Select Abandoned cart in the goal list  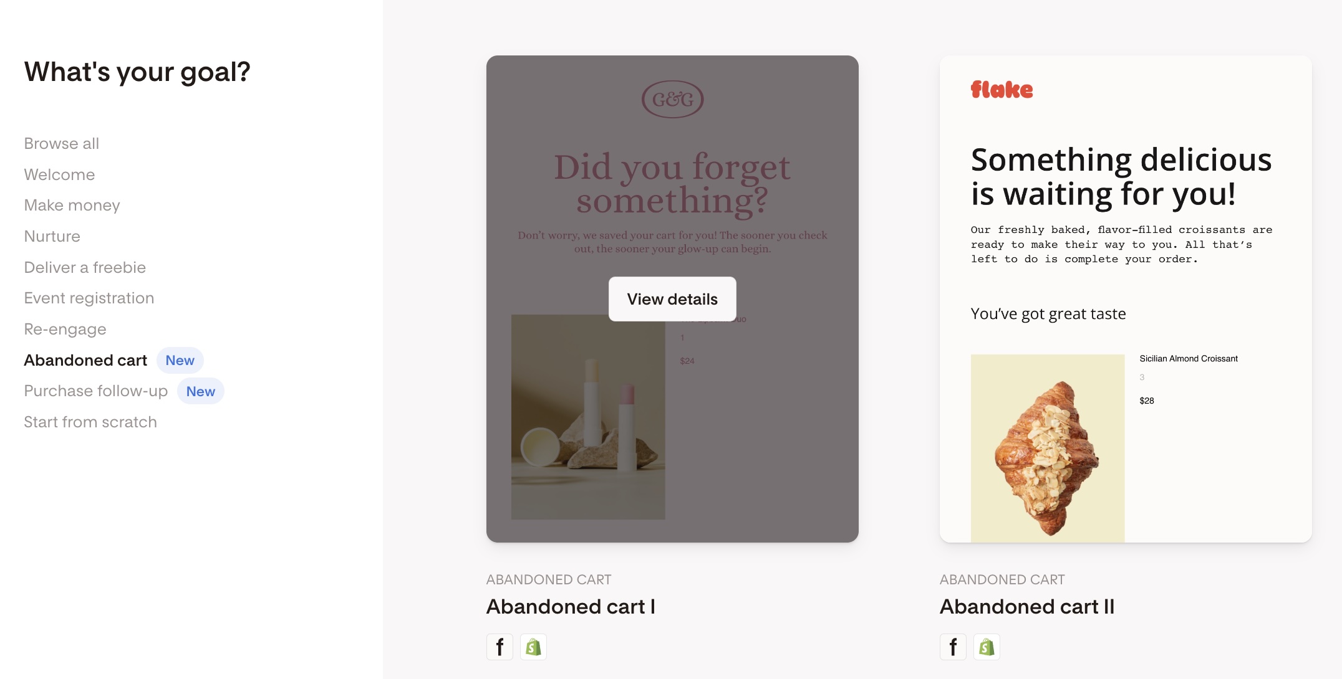(x=85, y=360)
